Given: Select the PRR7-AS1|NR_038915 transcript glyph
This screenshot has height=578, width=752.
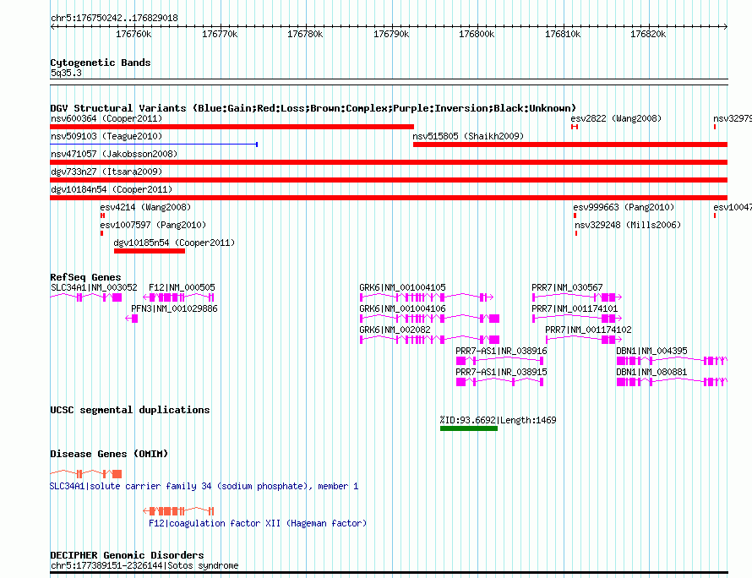Looking at the screenshot, I should 499,382.
